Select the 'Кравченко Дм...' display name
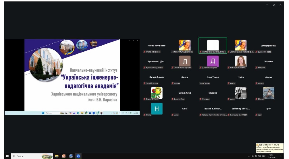 point(157,61)
